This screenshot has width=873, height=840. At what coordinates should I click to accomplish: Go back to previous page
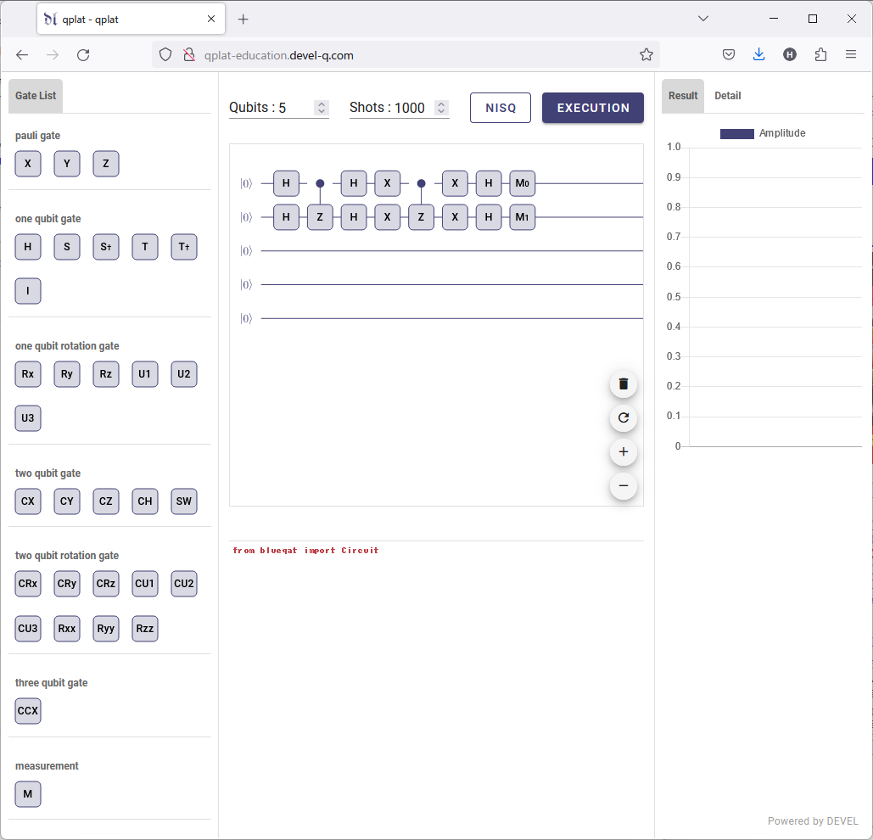22,54
